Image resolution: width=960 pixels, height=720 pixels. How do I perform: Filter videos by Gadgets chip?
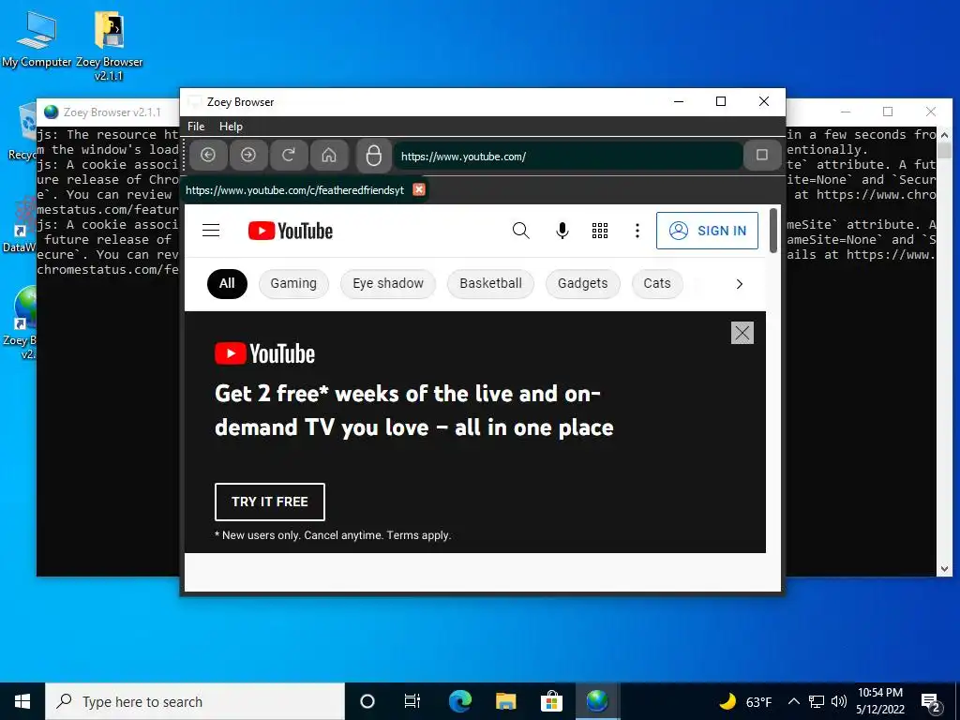click(x=582, y=283)
